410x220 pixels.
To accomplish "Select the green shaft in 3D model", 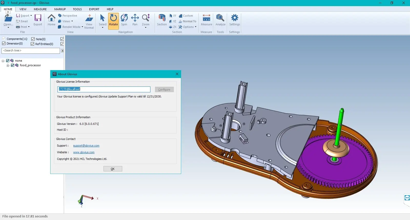I will pos(340,128).
